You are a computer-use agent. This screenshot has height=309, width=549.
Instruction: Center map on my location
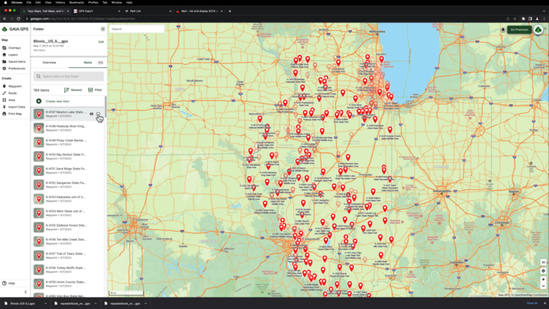pyautogui.click(x=543, y=270)
